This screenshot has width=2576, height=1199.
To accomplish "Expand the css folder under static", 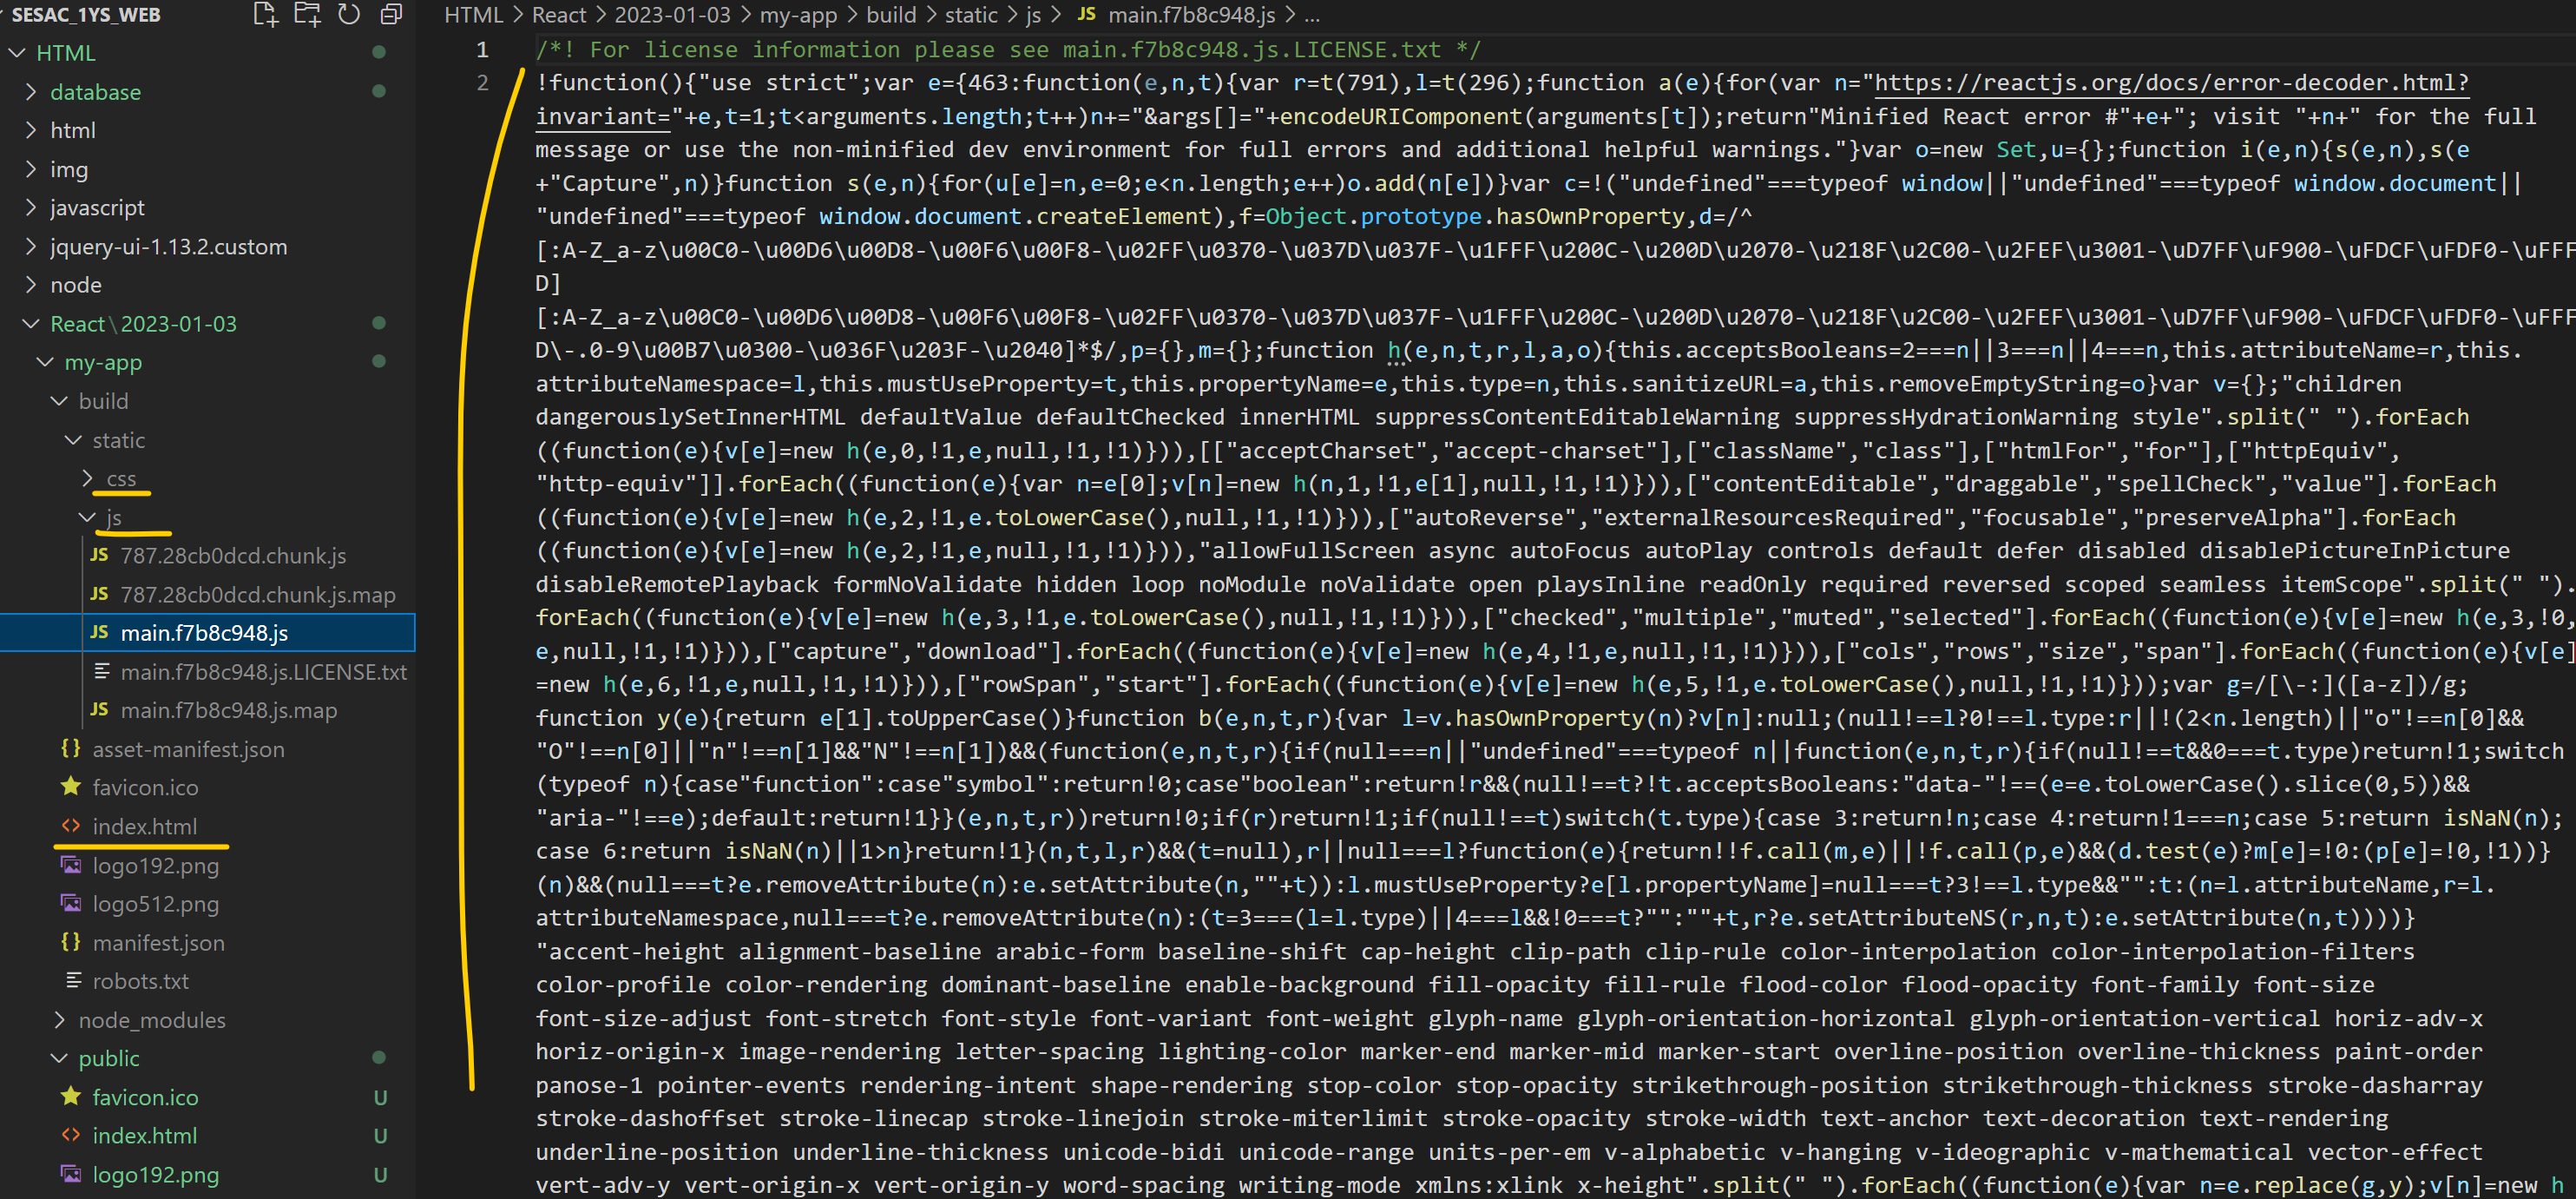I will [120, 479].
